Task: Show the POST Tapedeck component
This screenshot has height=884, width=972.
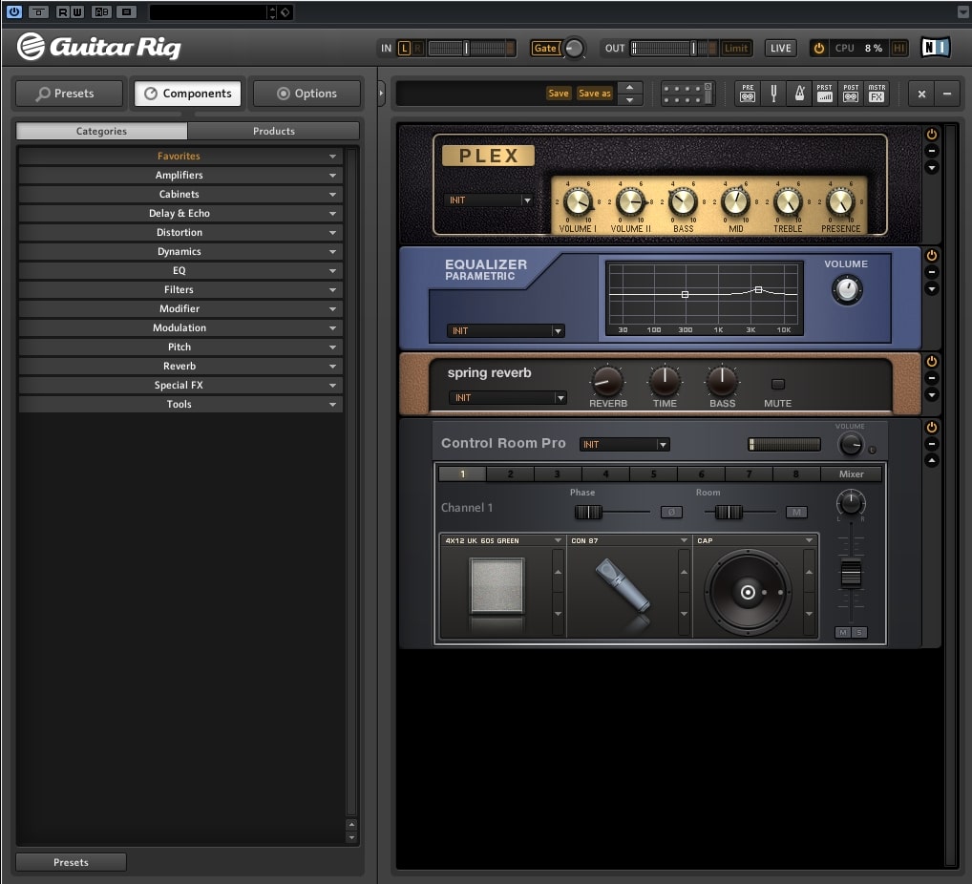Action: [851, 94]
